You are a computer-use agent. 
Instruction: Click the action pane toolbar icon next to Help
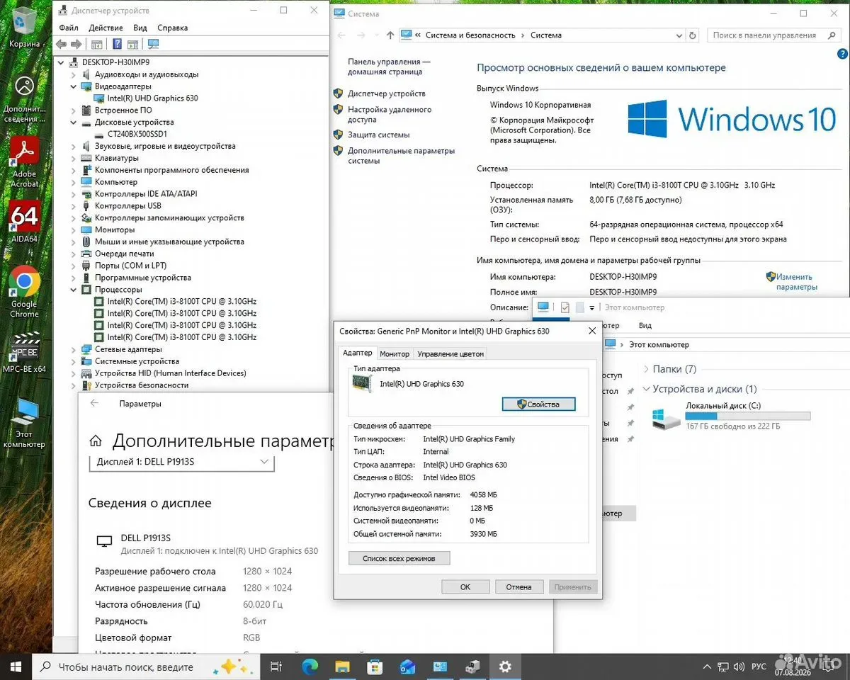click(132, 44)
